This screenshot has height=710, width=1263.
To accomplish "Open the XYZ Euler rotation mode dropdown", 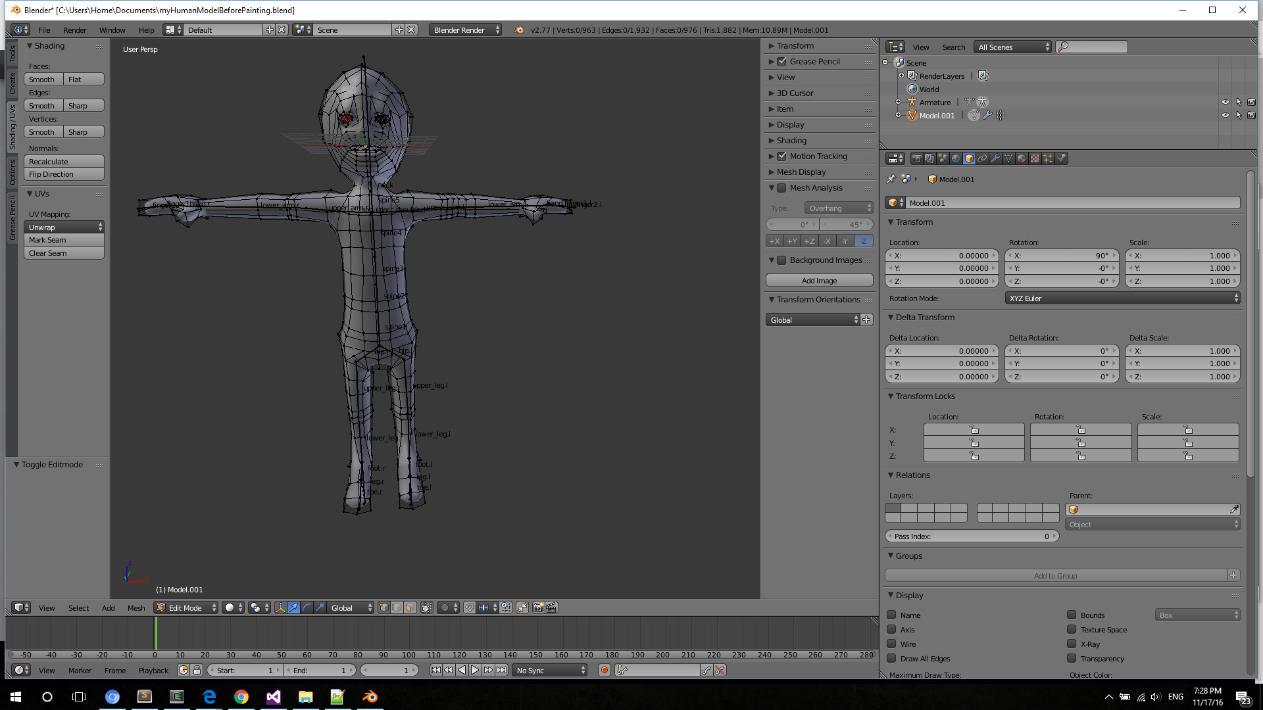I will pyautogui.click(x=1122, y=298).
